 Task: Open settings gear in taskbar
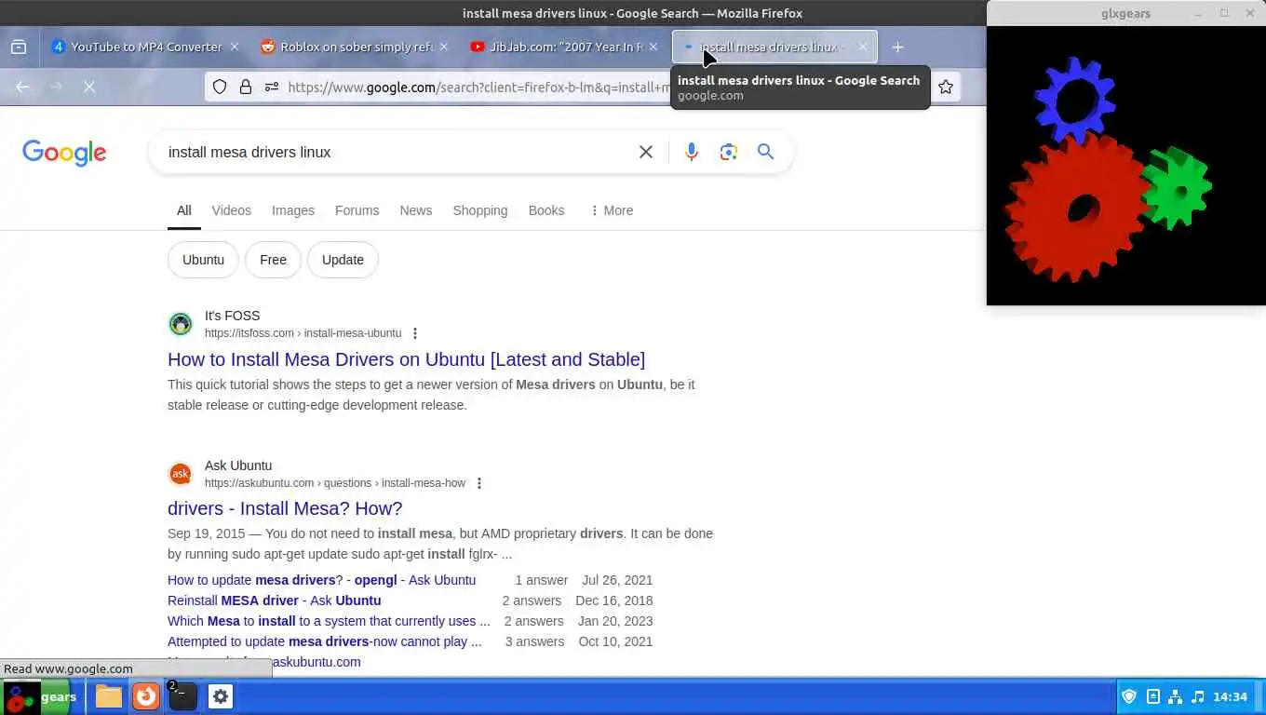(221, 696)
